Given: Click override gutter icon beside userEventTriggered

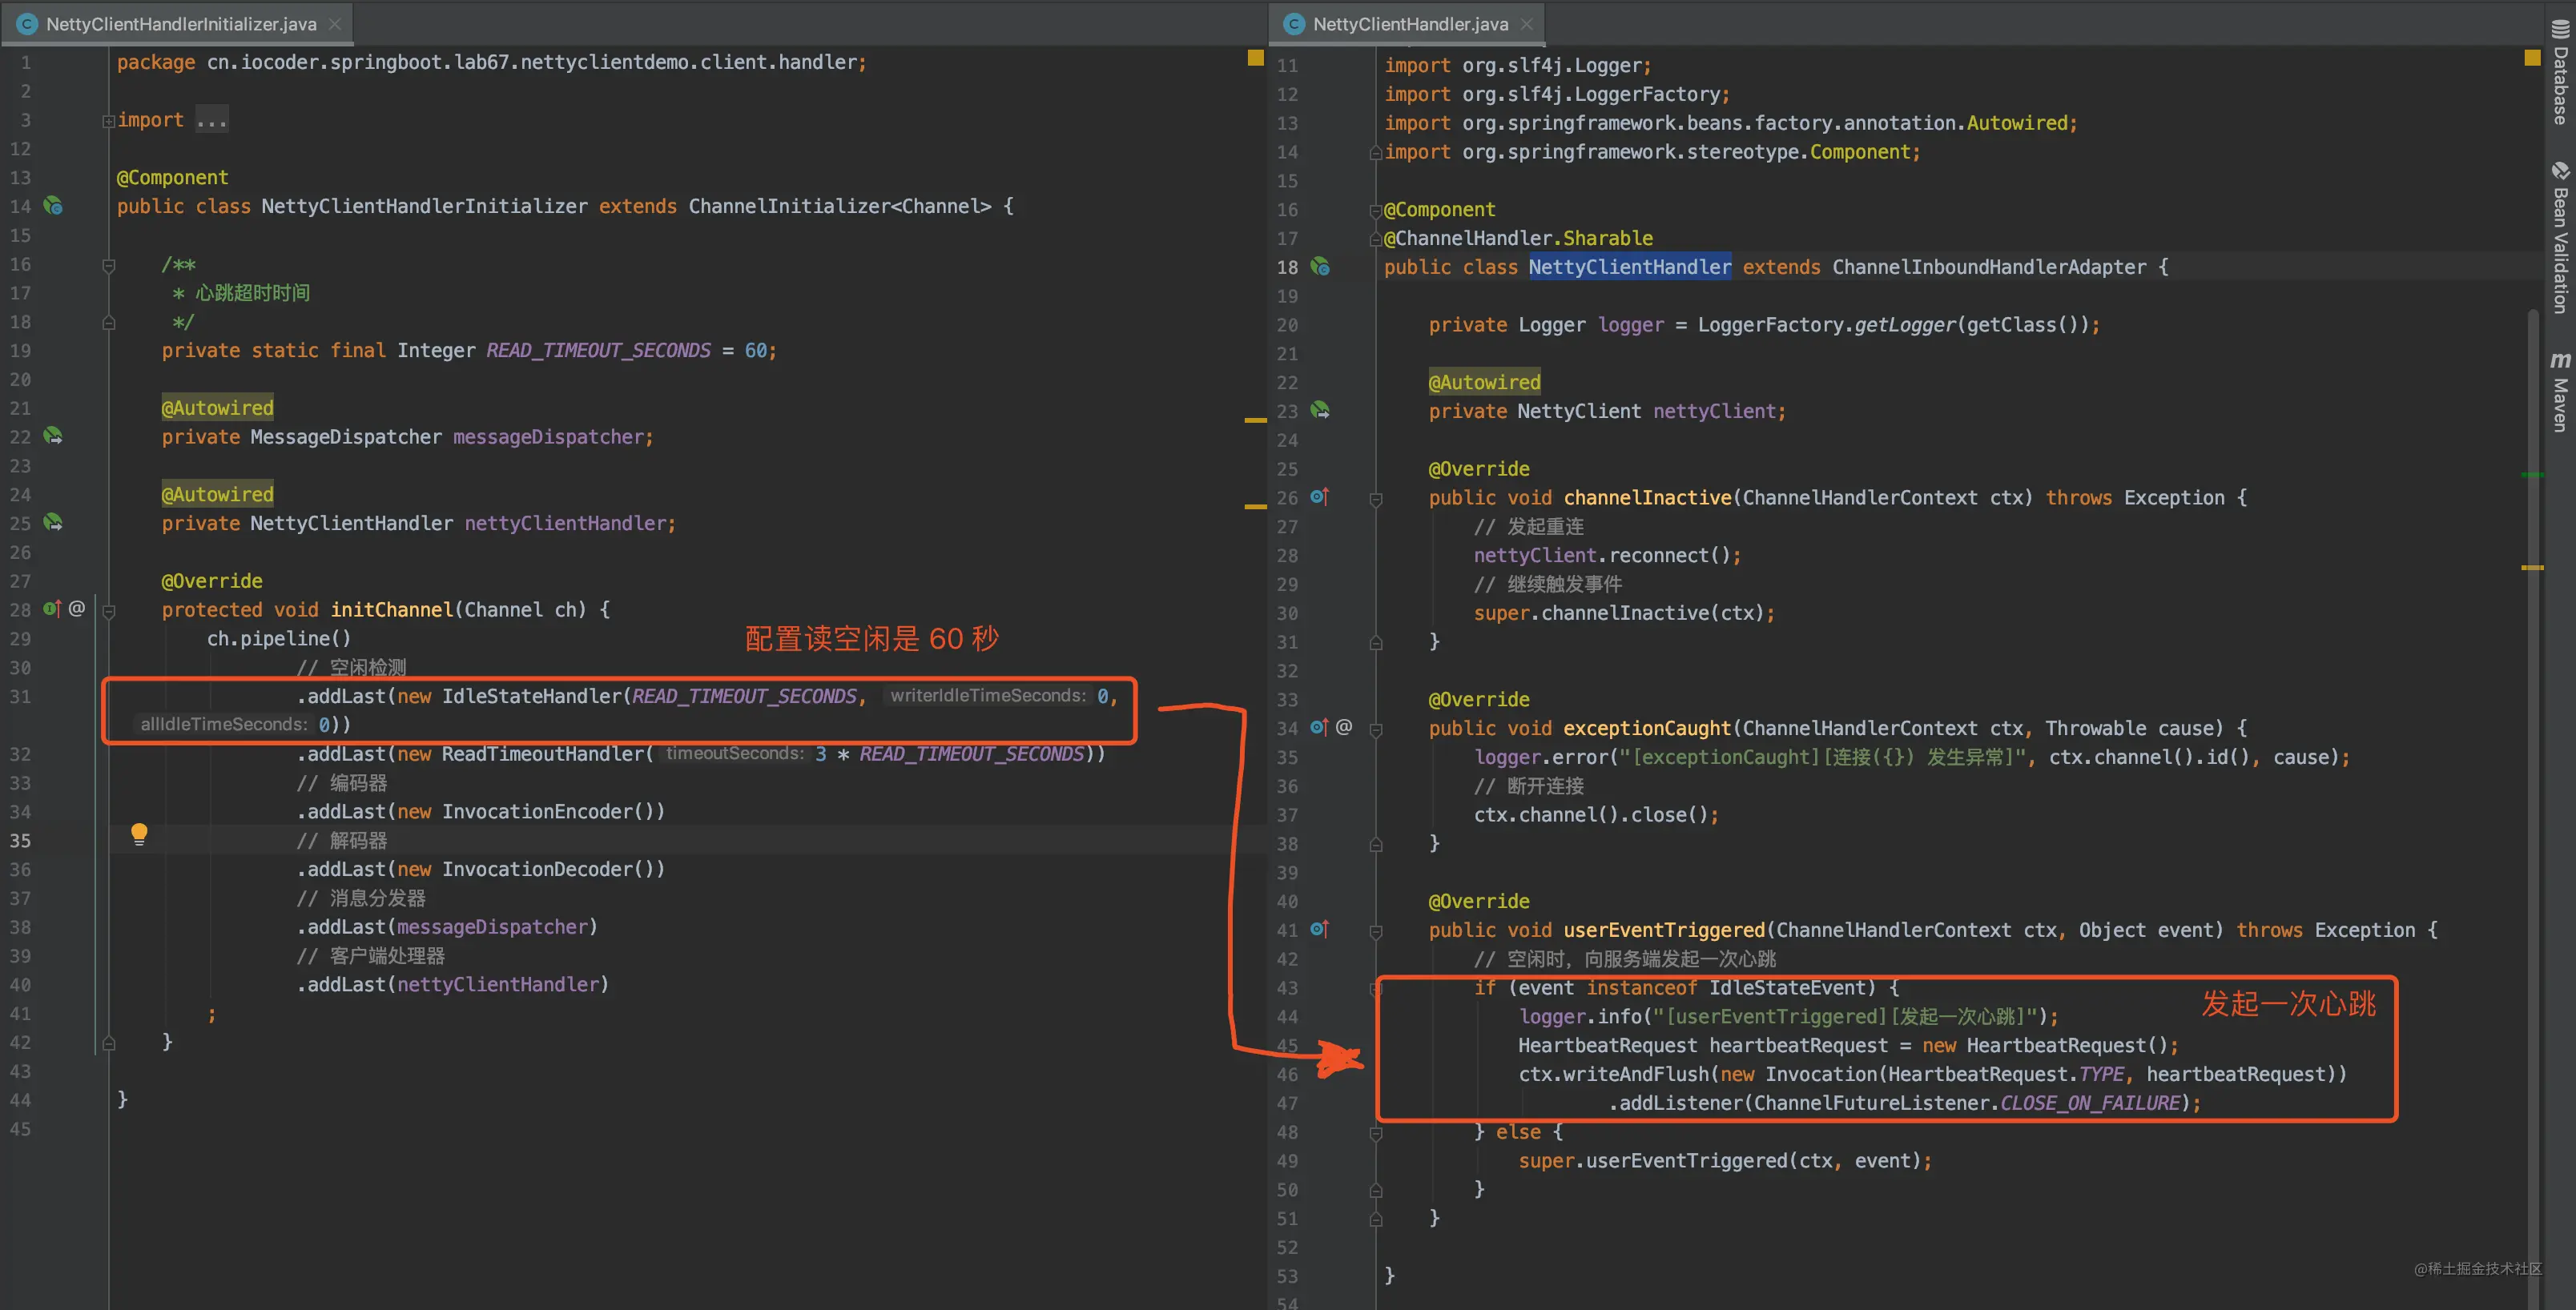Looking at the screenshot, I should pyautogui.click(x=1319, y=930).
